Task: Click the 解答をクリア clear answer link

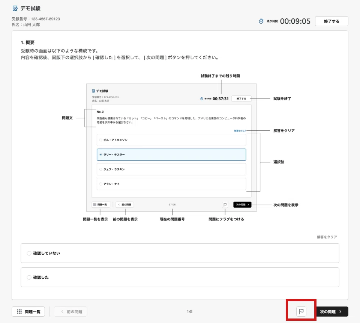Action: click(327, 237)
